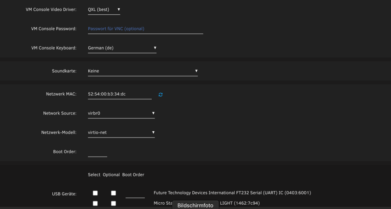The image size is (391, 209).
Task: Click the Select column header
Action: tap(94, 175)
